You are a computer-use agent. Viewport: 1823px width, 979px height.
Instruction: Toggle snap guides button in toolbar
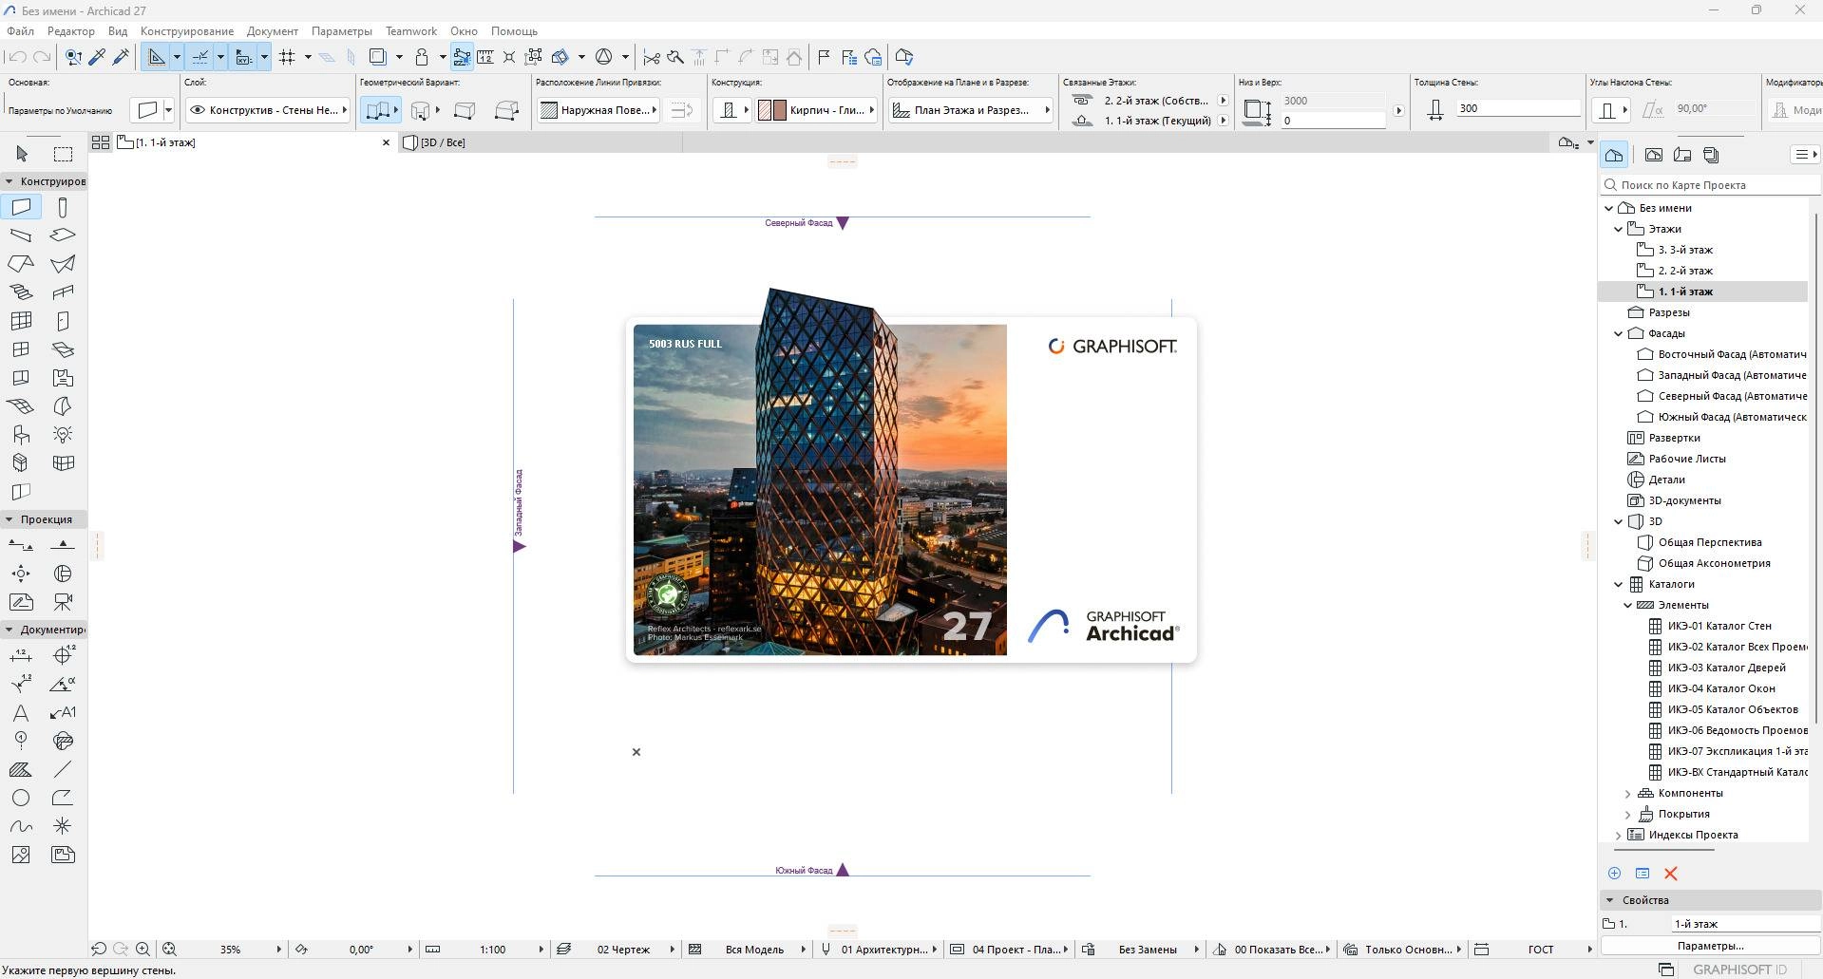tap(200, 57)
